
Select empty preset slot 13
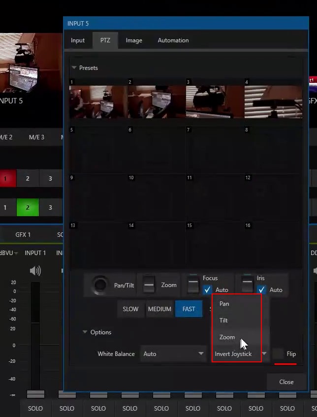(x=98, y=246)
